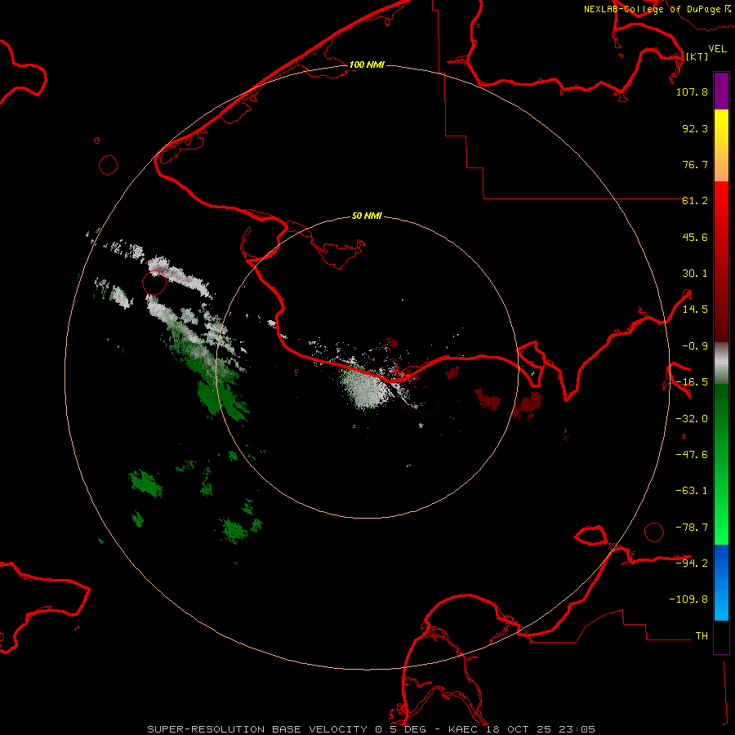The width and height of the screenshot is (735, 735).
Task: Click the Super-Resolution Base Velocity caption text
Action: click(372, 729)
